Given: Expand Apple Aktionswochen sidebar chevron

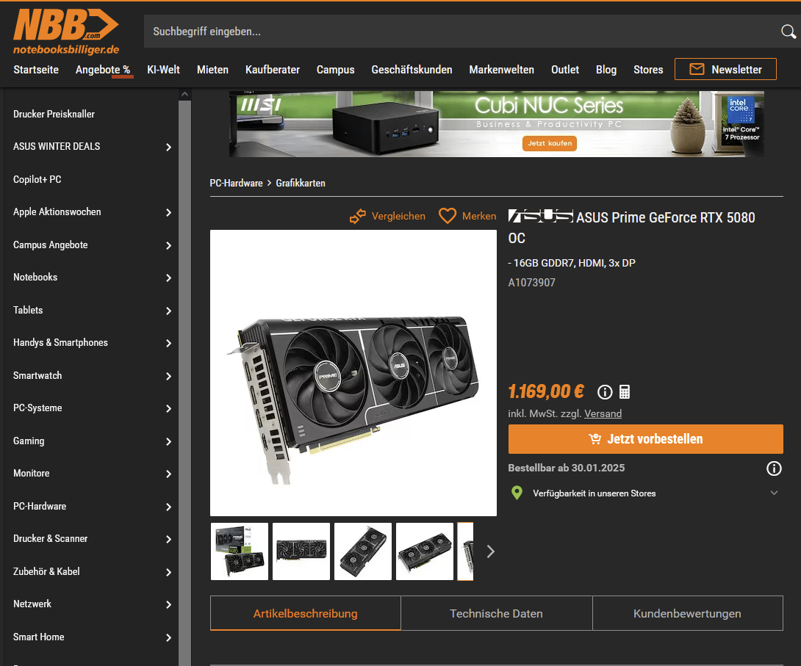Looking at the screenshot, I should [168, 212].
